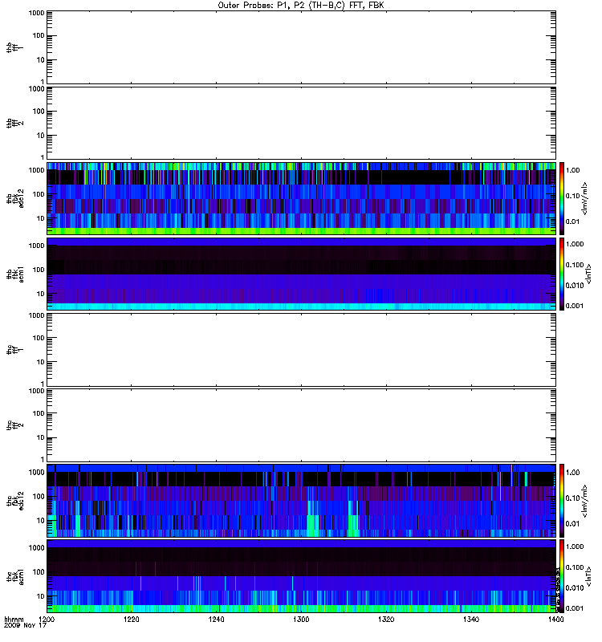This screenshot has width=602, height=642.
Task: Click the 10 y-axis label of thb FFT 2 panel
Action: tap(41, 136)
